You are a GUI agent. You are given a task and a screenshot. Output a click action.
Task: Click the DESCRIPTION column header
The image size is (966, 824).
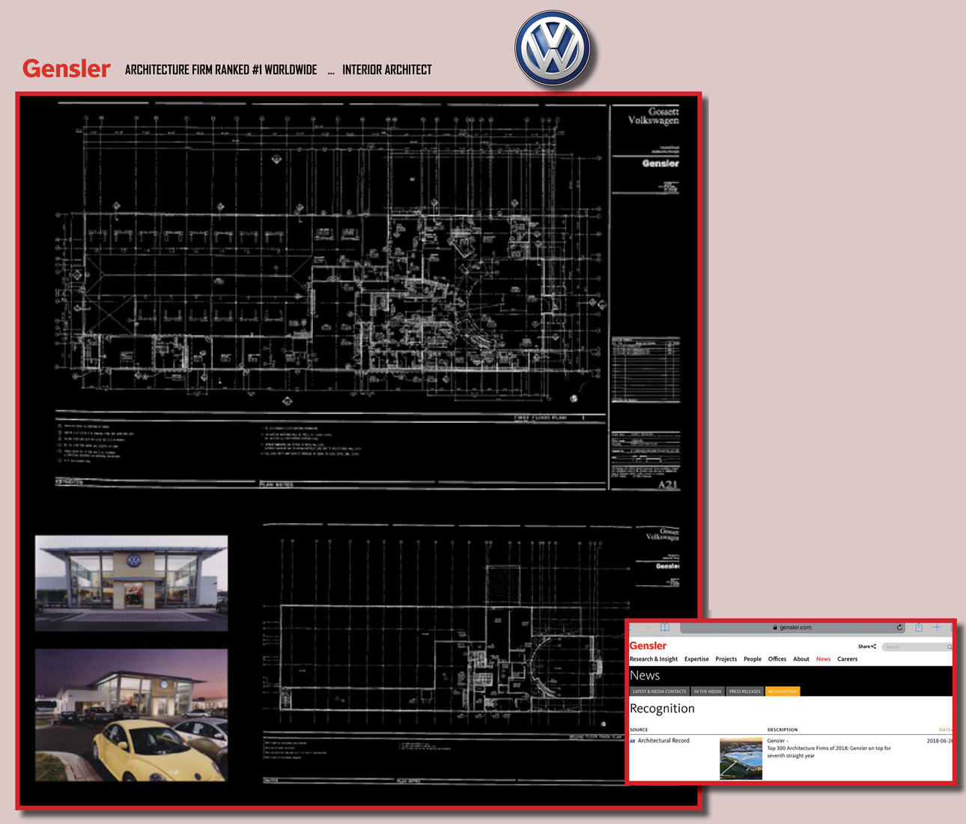click(x=783, y=730)
